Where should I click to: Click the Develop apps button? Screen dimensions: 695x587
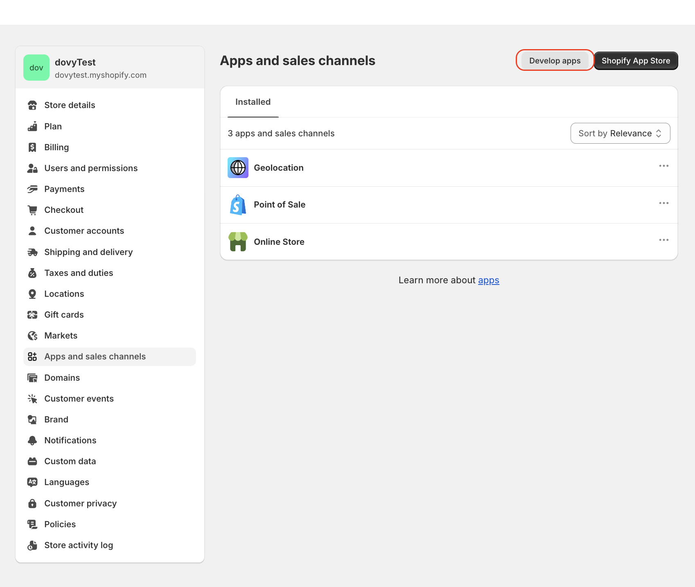point(555,61)
